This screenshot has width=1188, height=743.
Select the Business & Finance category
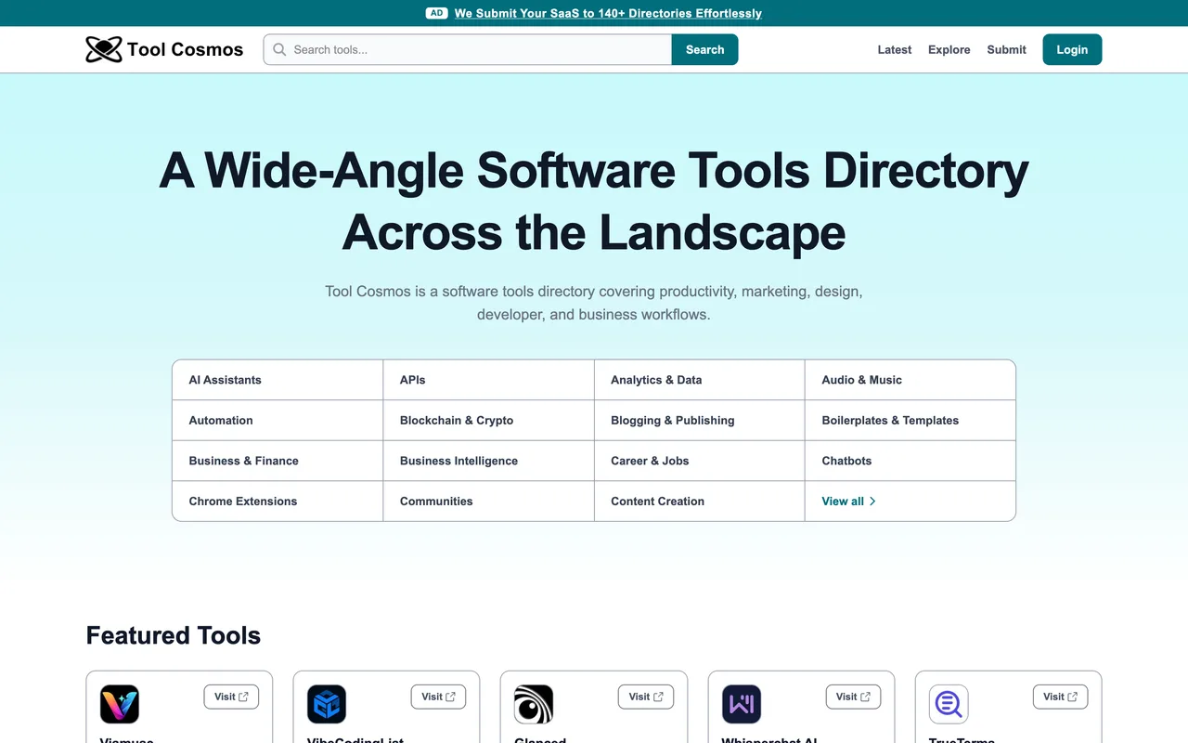tap(278, 461)
